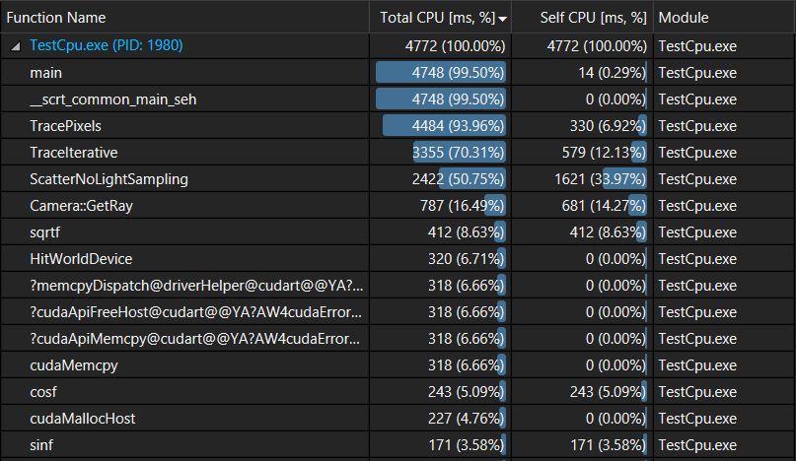This screenshot has width=796, height=461.
Task: Select the TraceIterative function row
Action: [x=398, y=153]
